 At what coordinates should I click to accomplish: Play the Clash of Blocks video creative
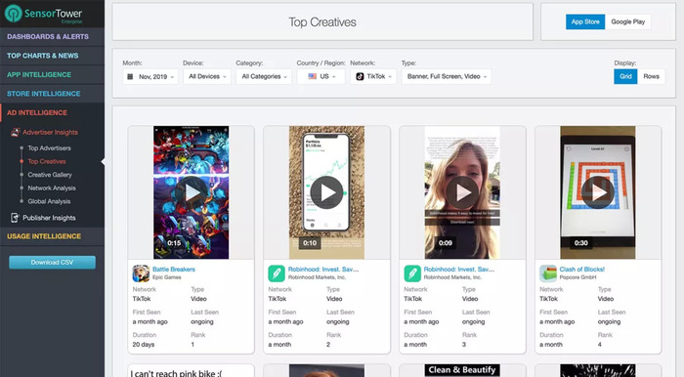(x=598, y=192)
